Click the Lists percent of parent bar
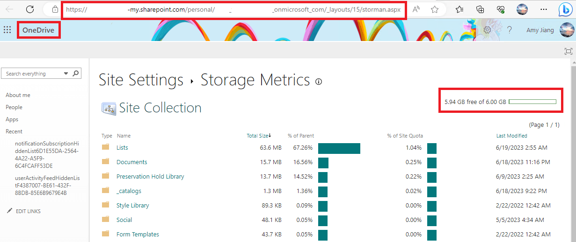Screen dimensions: 576x242 pyautogui.click(x=339, y=148)
